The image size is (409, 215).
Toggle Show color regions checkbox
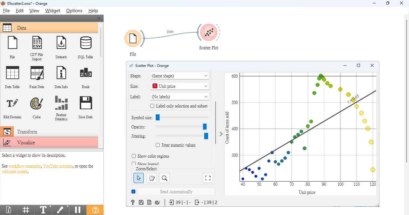134,156
